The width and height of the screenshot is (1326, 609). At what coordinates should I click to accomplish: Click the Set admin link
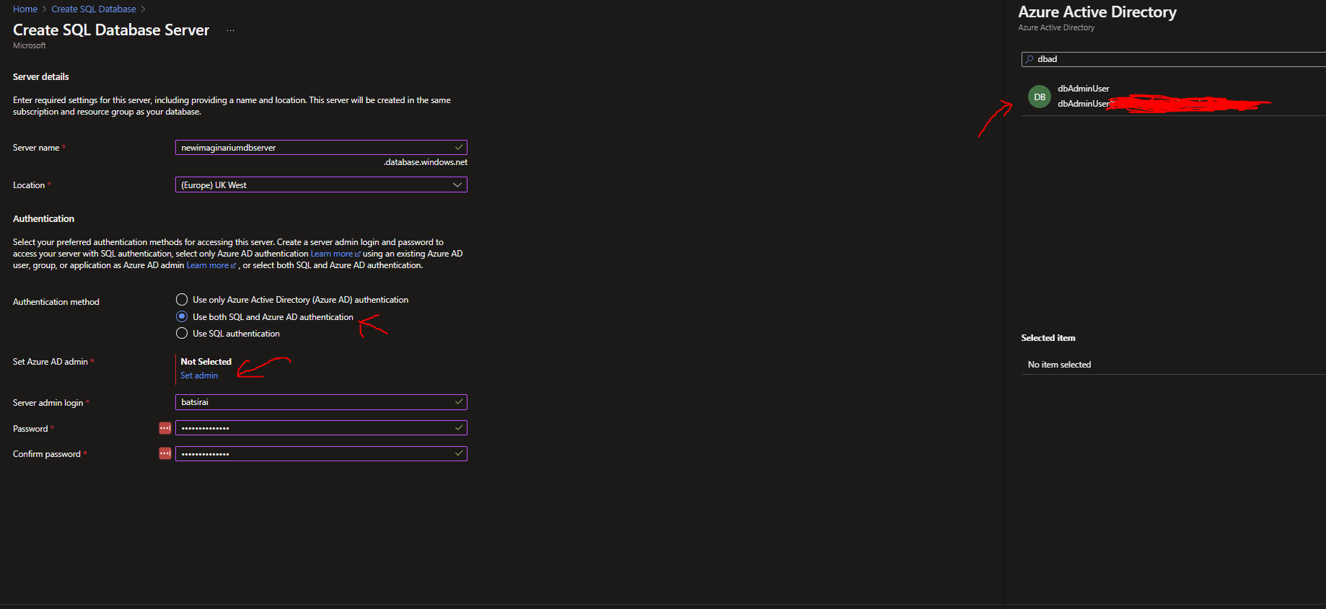(199, 375)
